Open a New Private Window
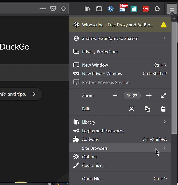Screen dimensions: 178x185 [x=120, y=74]
